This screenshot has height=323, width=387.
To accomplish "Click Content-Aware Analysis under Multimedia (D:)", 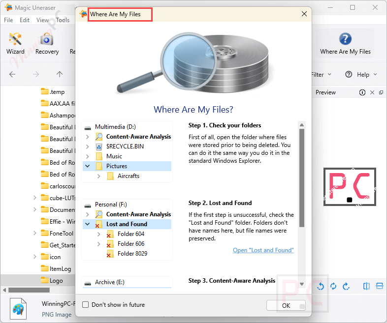I will (x=138, y=137).
